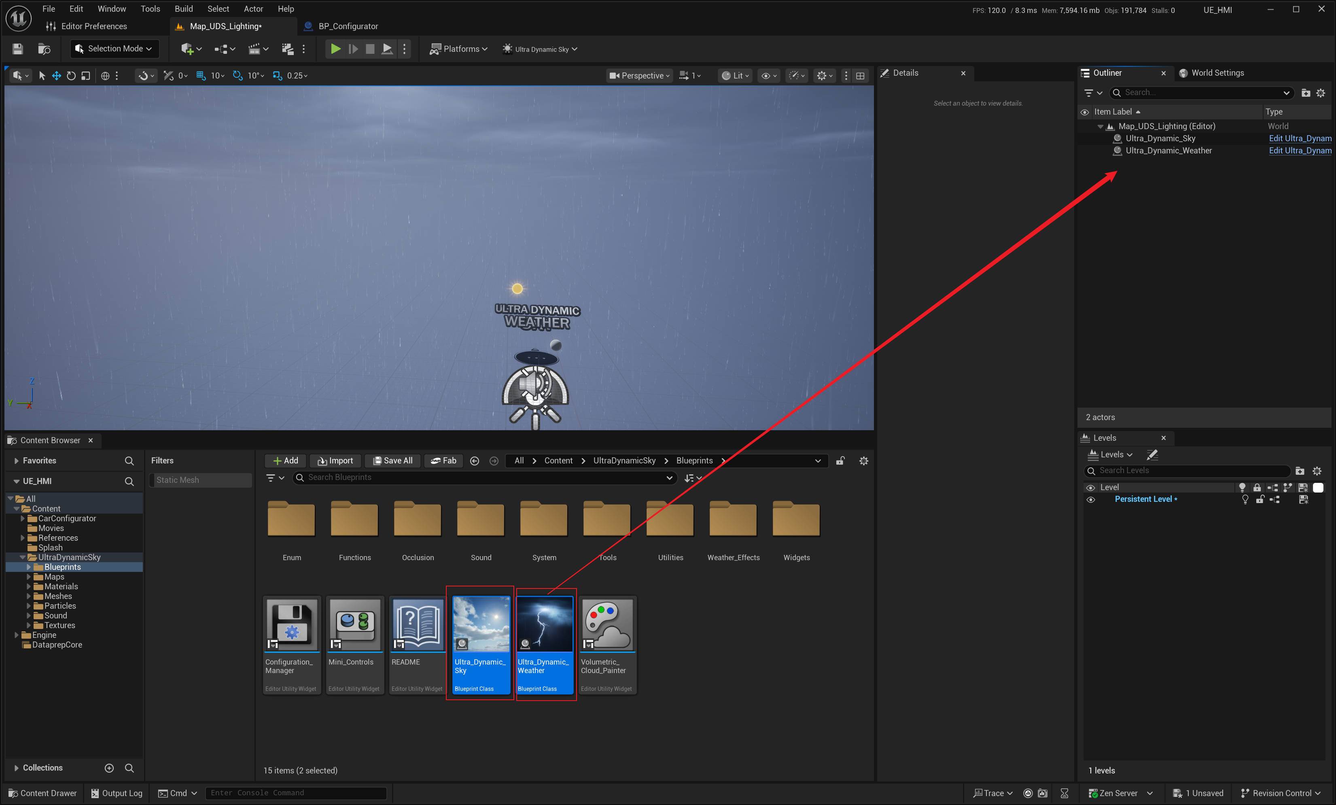Open the Quick Add actor menu
This screenshot has height=805, width=1336.
[191, 49]
